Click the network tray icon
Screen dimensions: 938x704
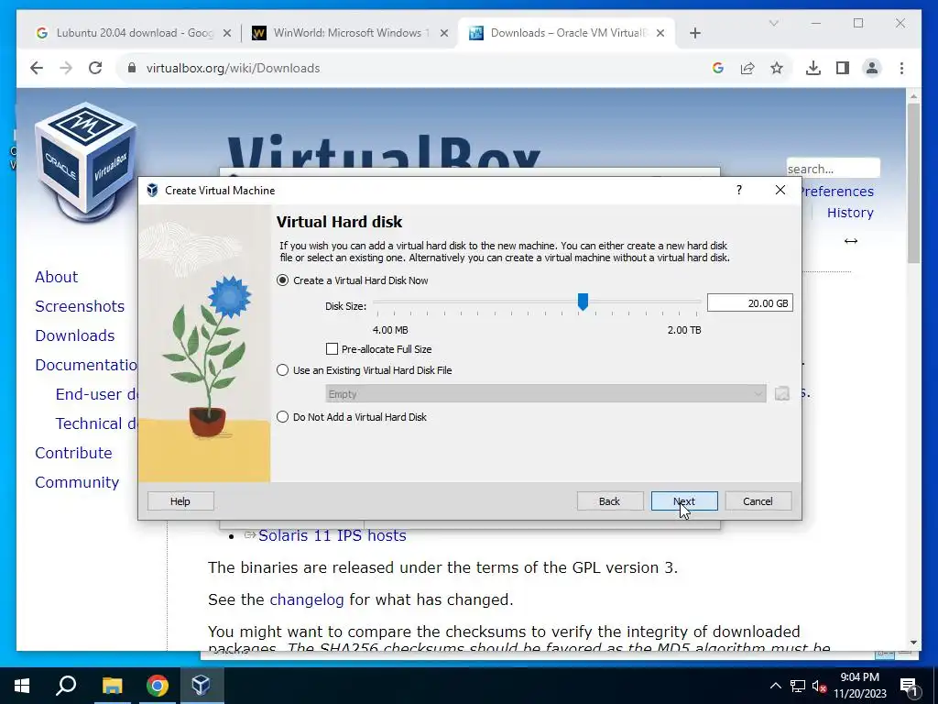798,686
